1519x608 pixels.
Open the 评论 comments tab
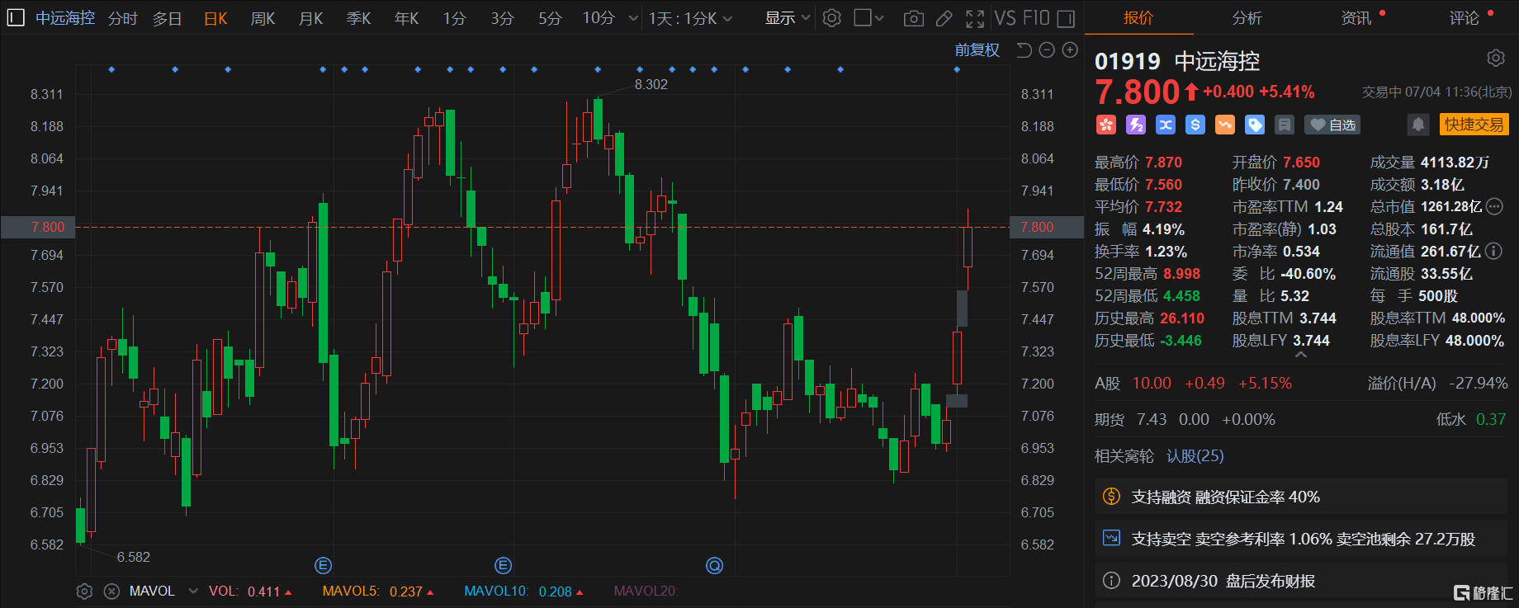pos(1465,18)
